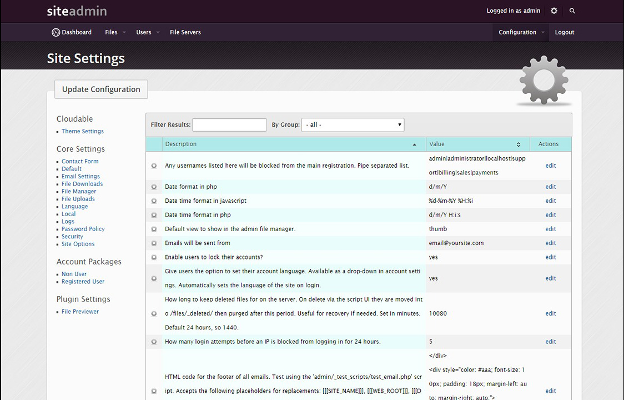This screenshot has height=400, width=624.
Task: Open File Servers from navigation bar
Action: 185,32
